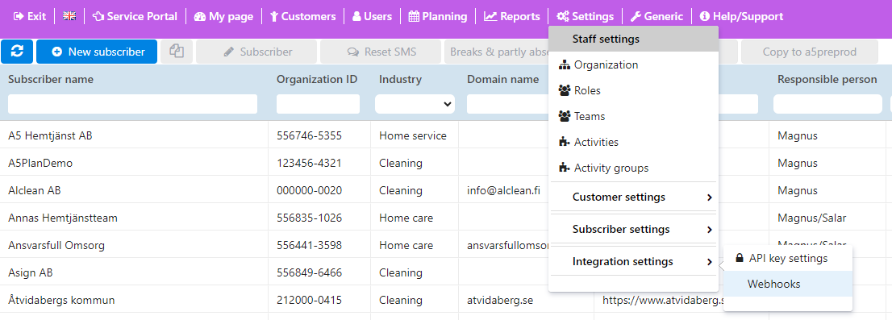This screenshot has height=320, width=892.
Task: Open the Service Portal menu
Action: pyautogui.click(x=135, y=16)
